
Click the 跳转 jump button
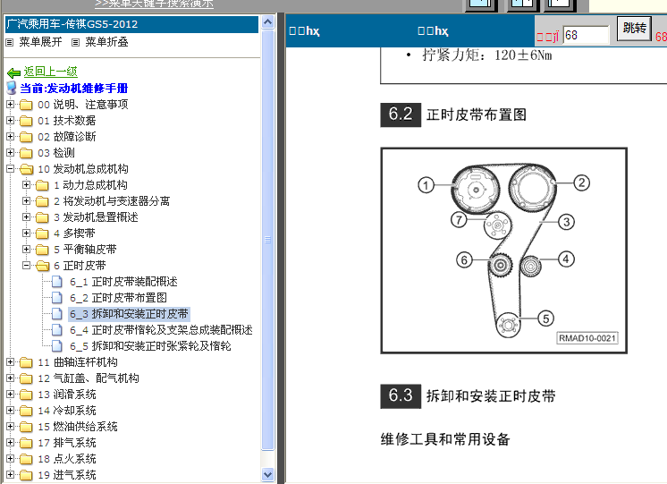click(634, 29)
